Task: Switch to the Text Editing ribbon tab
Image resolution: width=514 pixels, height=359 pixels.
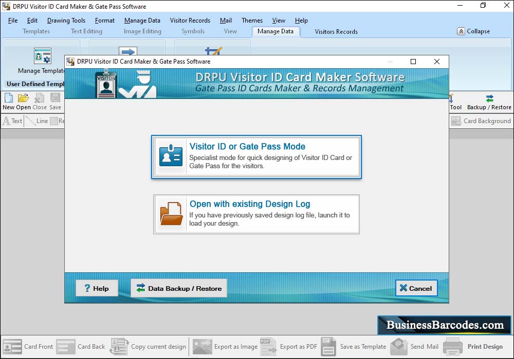Action: click(x=86, y=31)
